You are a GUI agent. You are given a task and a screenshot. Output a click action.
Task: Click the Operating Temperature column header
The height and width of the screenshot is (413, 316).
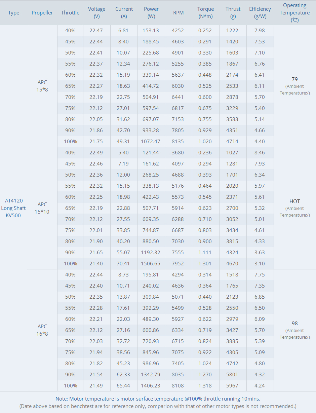pyautogui.click(x=294, y=13)
